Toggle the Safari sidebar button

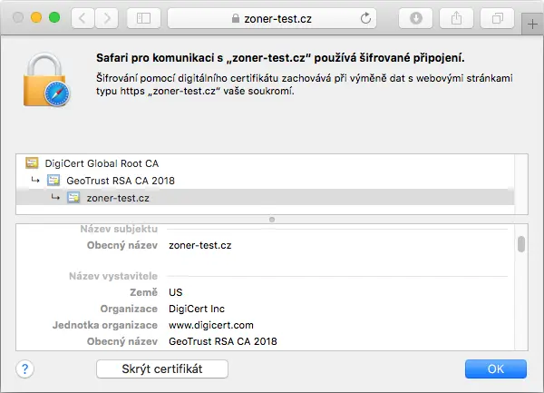(143, 18)
